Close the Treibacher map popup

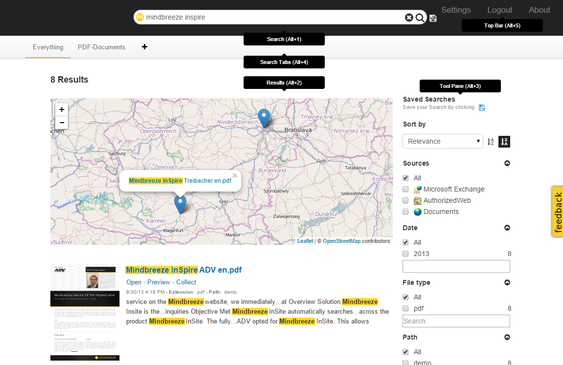[x=235, y=176]
